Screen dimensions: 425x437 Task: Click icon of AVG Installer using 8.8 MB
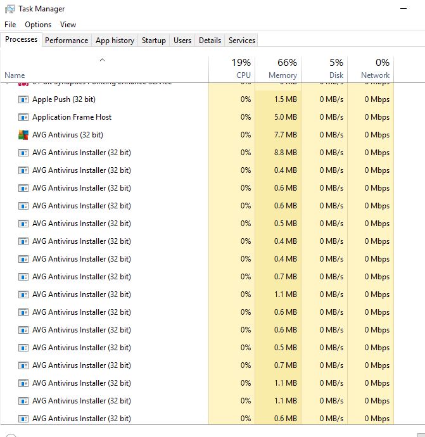click(23, 153)
